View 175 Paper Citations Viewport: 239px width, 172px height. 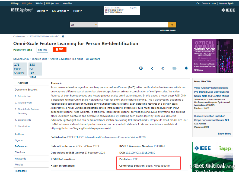20,69
